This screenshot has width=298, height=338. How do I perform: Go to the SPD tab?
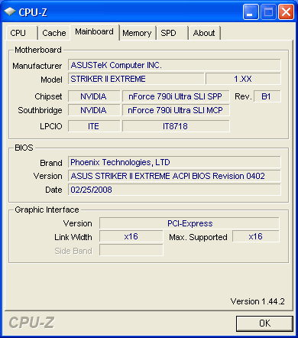pyautogui.click(x=173, y=33)
